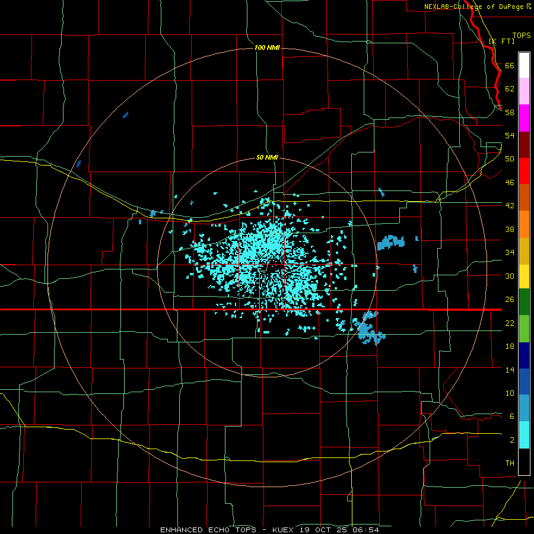This screenshot has width=534, height=534.
Task: Click the legend value 34
Action: pyautogui.click(x=510, y=252)
